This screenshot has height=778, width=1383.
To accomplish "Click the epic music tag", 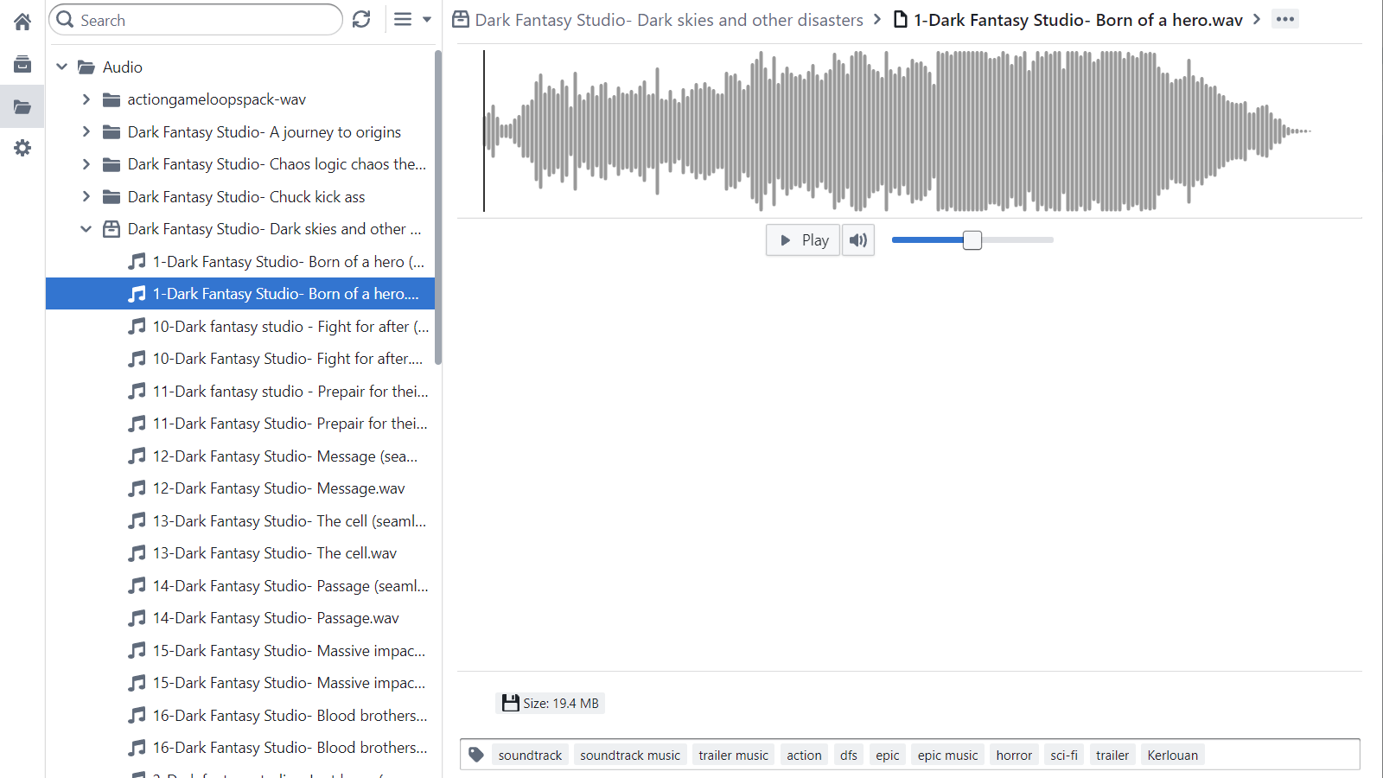I will coord(947,755).
